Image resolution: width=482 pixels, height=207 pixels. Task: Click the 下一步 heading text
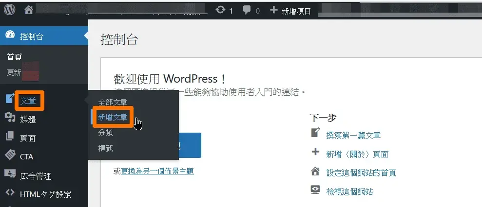click(323, 118)
